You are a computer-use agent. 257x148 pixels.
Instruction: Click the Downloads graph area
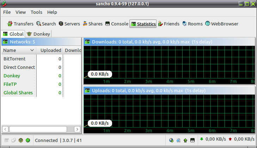(169, 65)
